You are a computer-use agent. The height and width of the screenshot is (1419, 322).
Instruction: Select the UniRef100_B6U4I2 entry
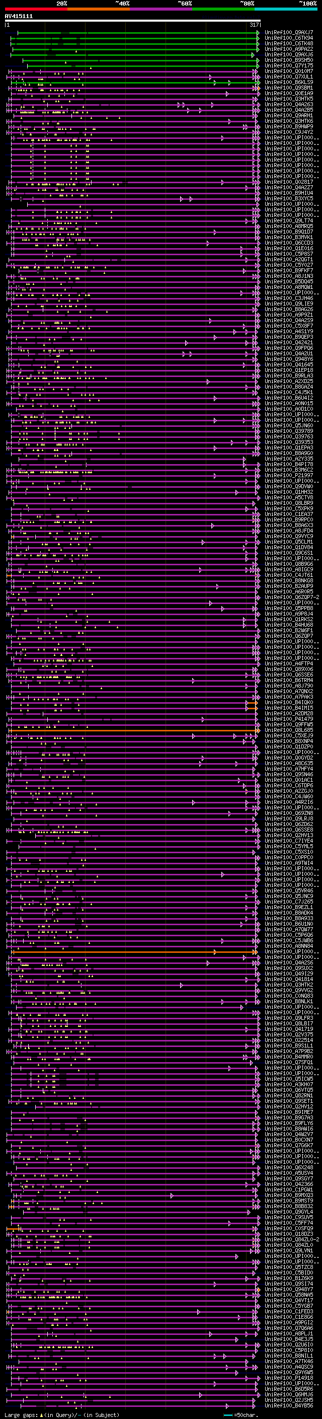click(x=289, y=398)
